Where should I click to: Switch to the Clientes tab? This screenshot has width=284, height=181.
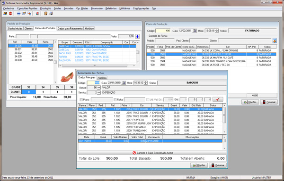pyautogui.click(x=28, y=29)
